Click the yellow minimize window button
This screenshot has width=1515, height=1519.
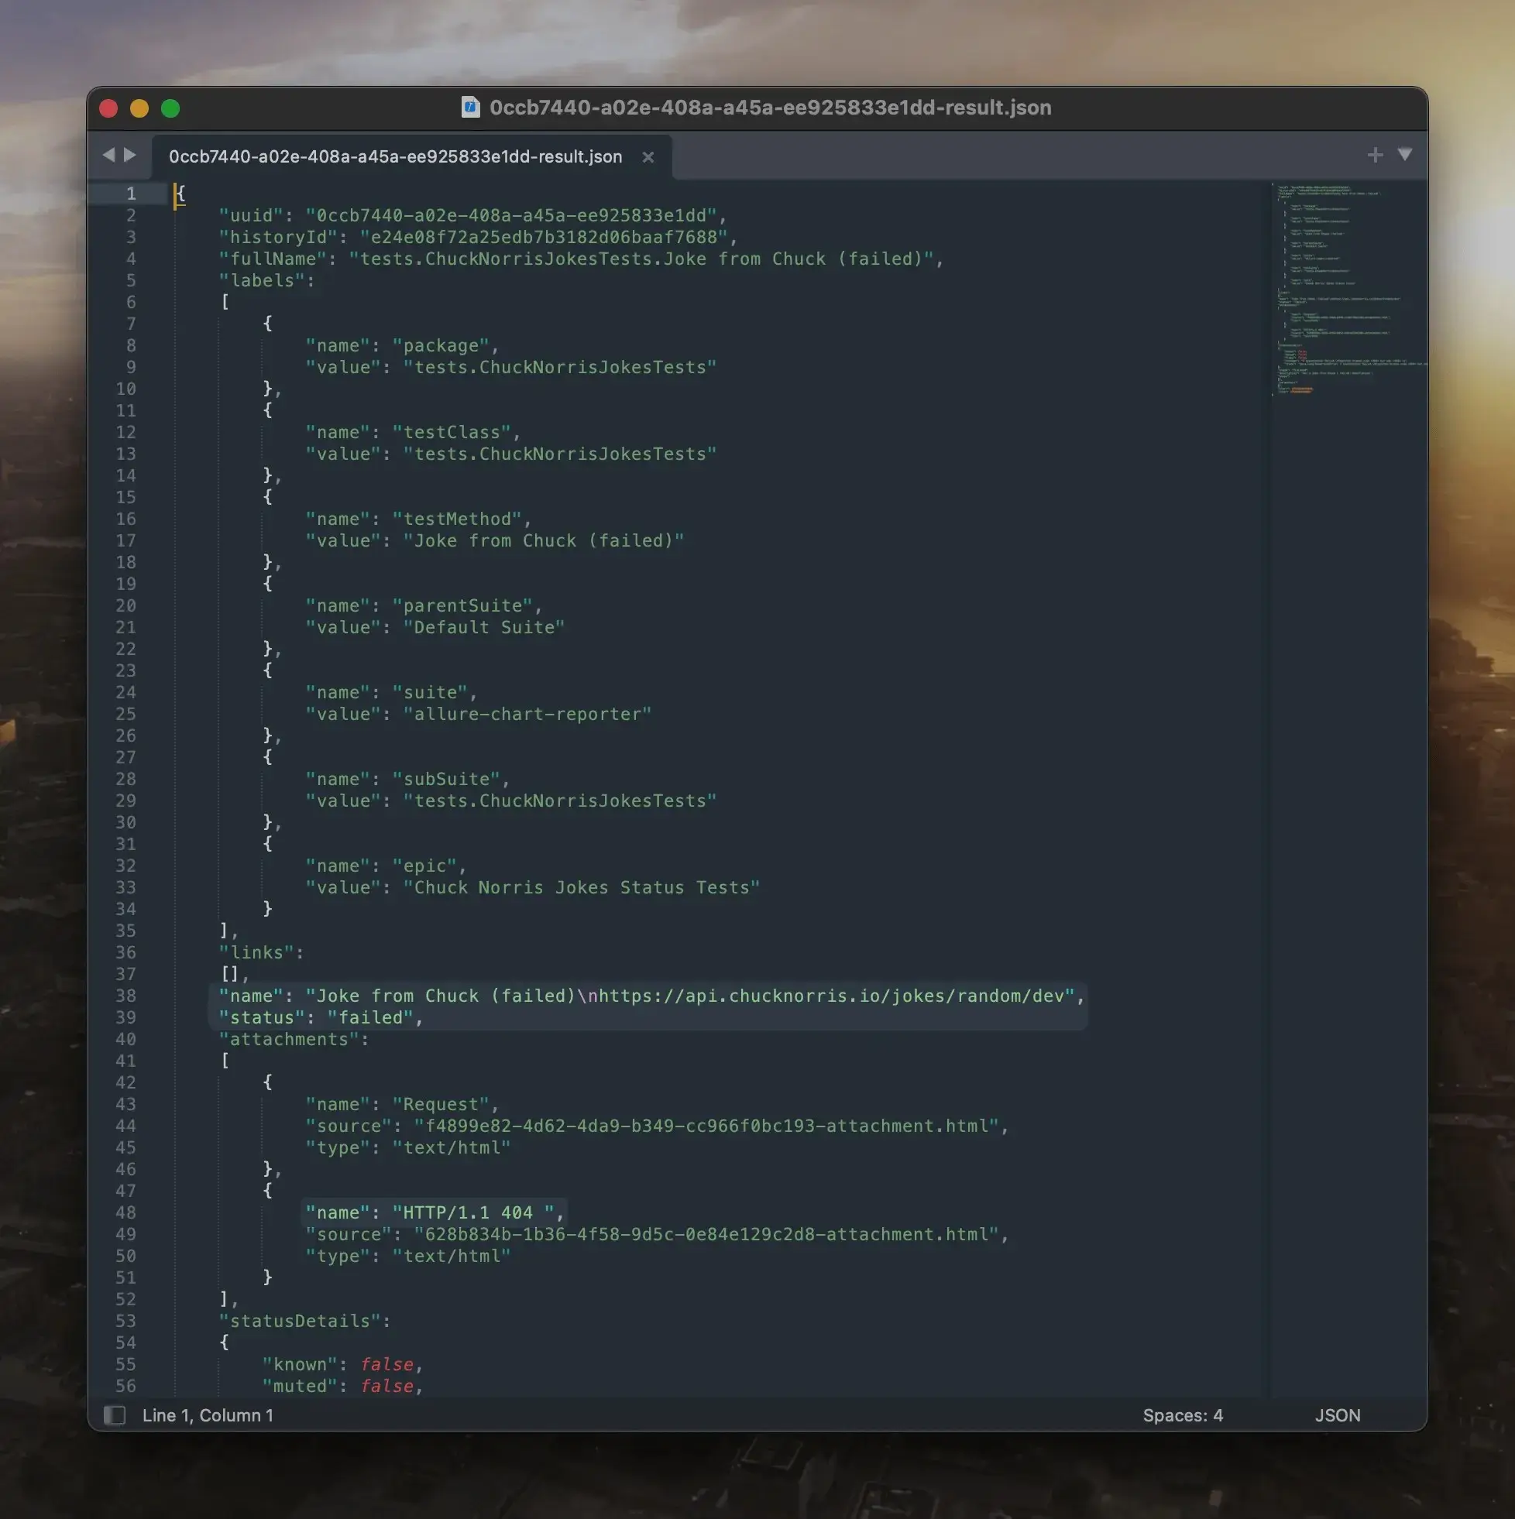pos(139,108)
